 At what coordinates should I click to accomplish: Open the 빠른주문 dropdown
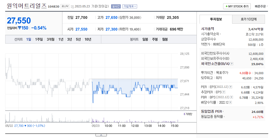(x=261, y=6)
